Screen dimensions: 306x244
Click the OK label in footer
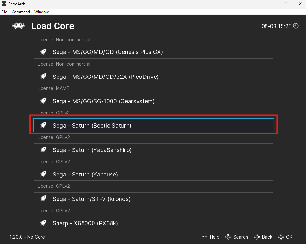pyautogui.click(x=289, y=237)
